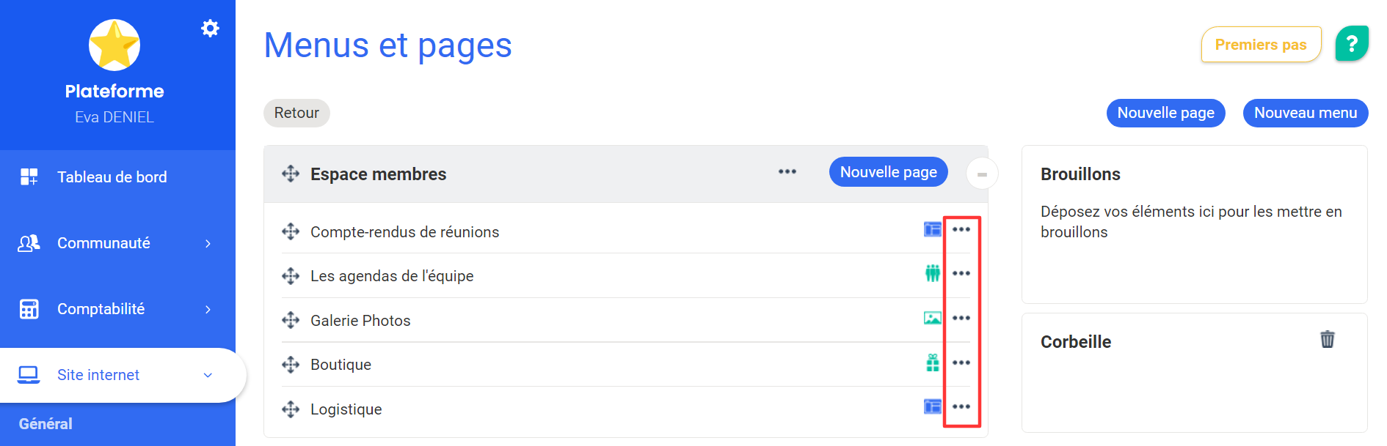This screenshot has width=1387, height=446.
Task: Open the three-dot options for Boutique
Action: click(x=961, y=363)
